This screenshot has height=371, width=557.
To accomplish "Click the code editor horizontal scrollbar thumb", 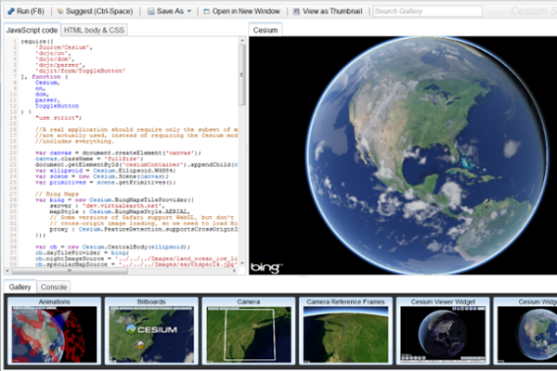I will click(70, 271).
